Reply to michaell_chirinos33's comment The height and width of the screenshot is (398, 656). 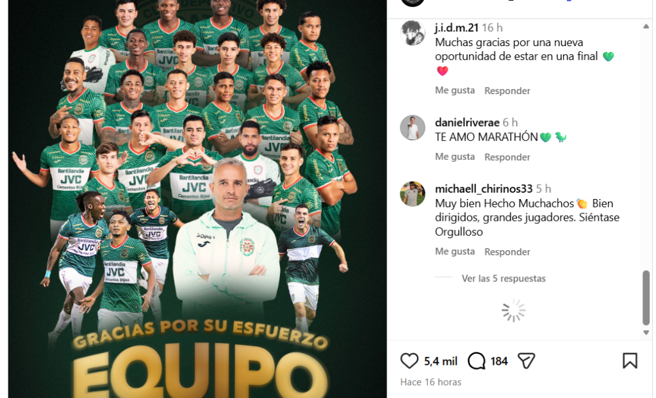[507, 251]
